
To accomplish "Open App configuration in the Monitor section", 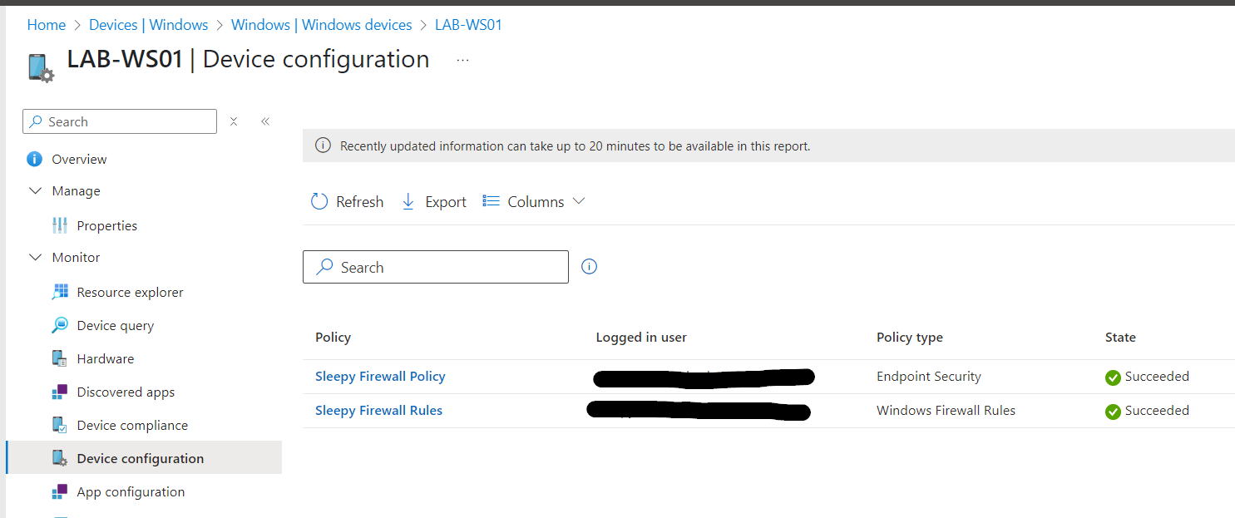I will (60, 491).
